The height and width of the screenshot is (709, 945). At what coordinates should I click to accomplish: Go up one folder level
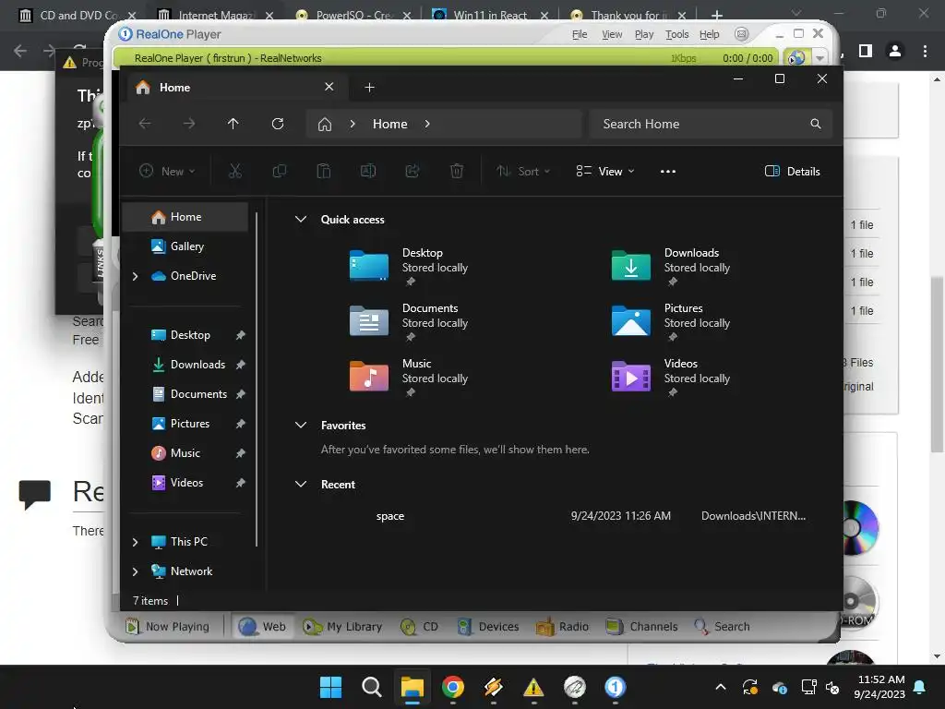[x=233, y=124]
